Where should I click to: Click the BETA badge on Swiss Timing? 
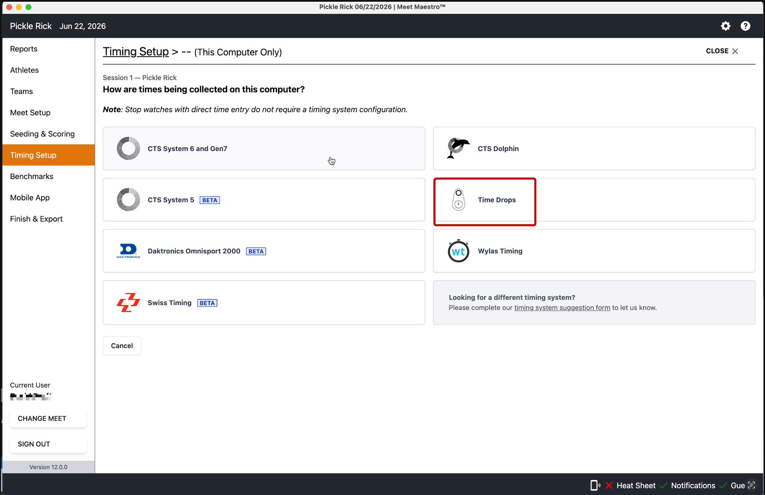click(x=207, y=303)
